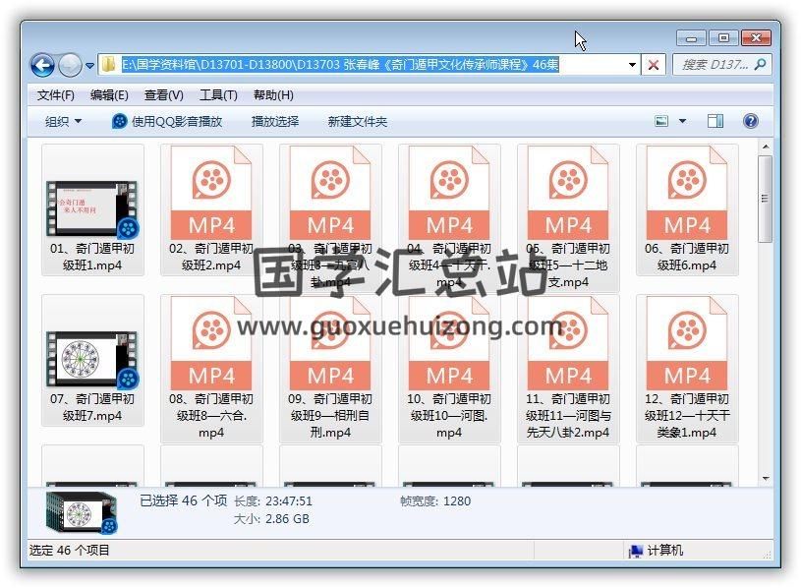Click the search magnifier icon
The width and height of the screenshot is (801, 588).
760,65
